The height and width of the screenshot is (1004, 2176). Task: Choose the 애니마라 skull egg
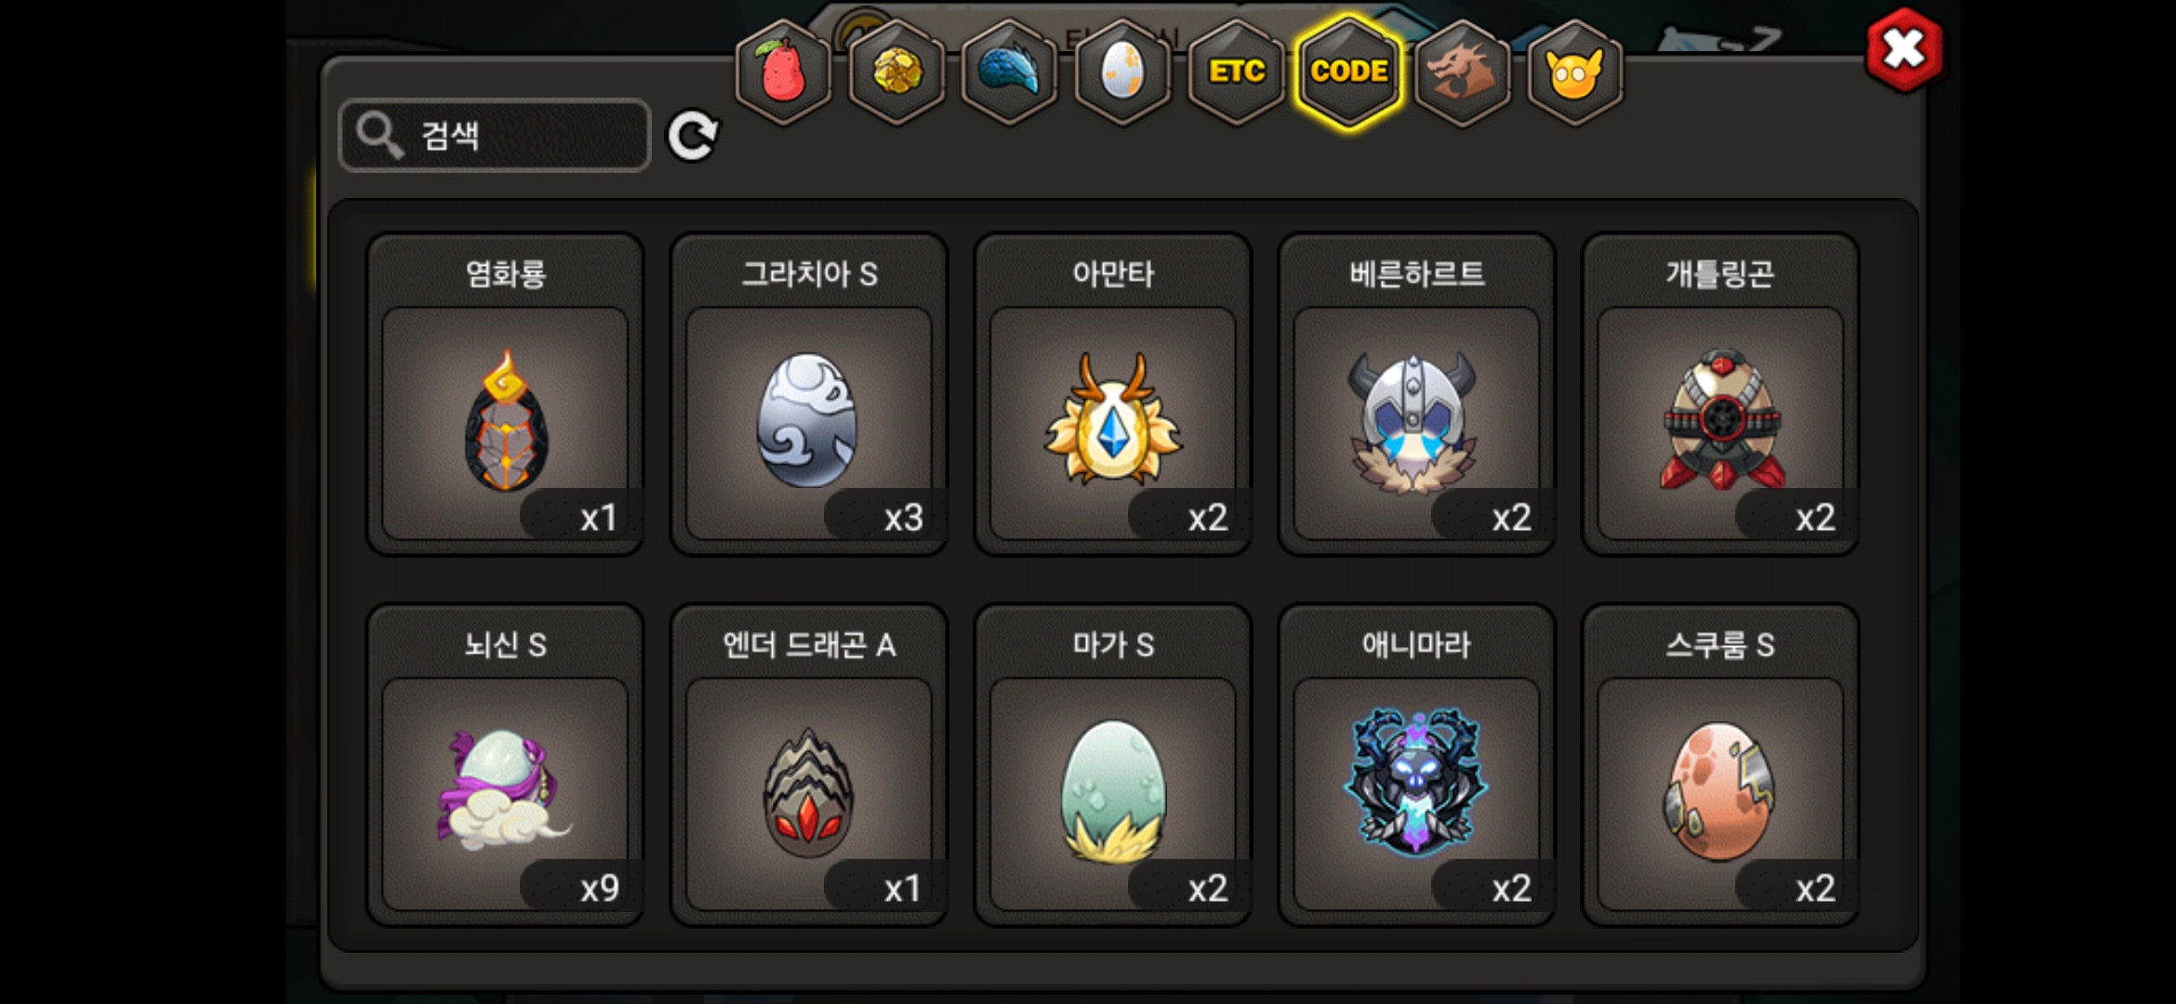point(1416,765)
